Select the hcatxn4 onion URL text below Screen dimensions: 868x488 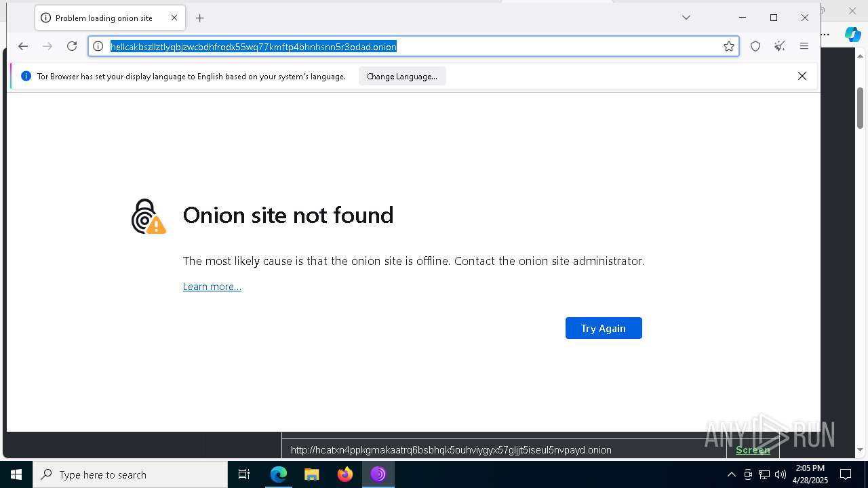pyautogui.click(x=451, y=450)
